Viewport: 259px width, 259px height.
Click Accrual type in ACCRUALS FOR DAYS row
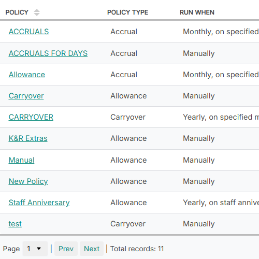click(x=124, y=53)
